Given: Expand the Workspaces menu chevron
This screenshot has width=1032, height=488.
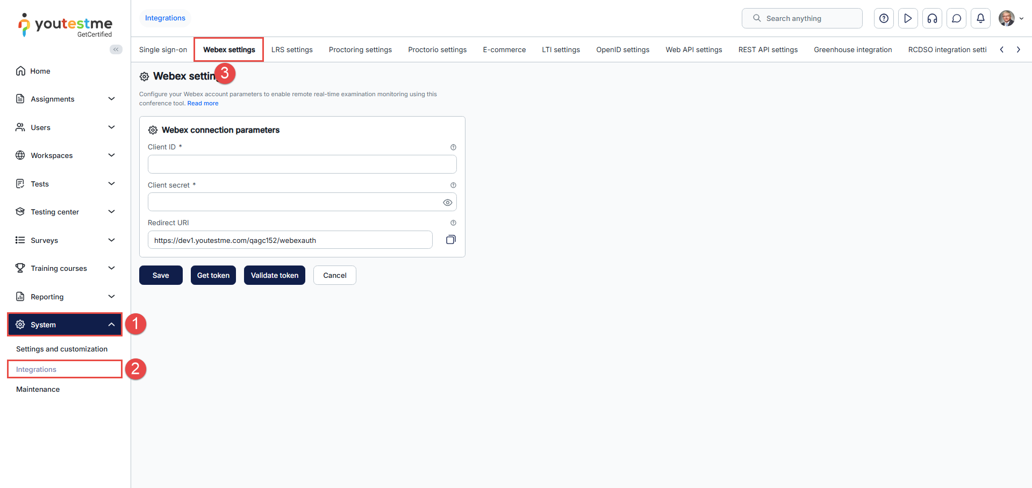Looking at the screenshot, I should pyautogui.click(x=112, y=155).
